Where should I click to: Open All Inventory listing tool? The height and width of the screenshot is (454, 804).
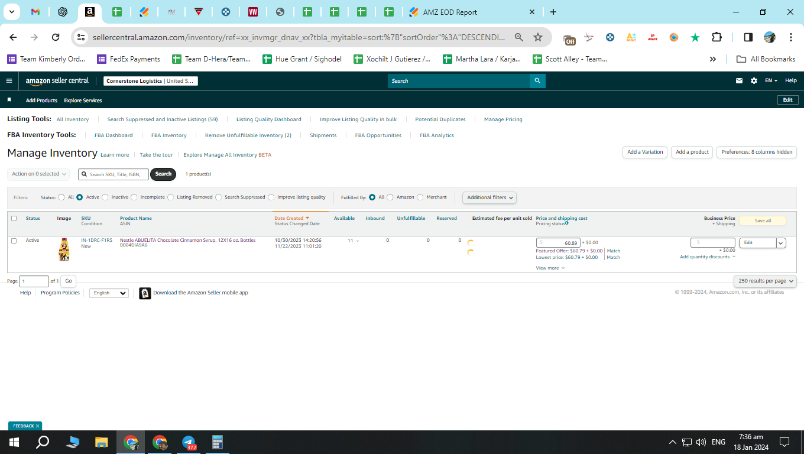(x=73, y=119)
